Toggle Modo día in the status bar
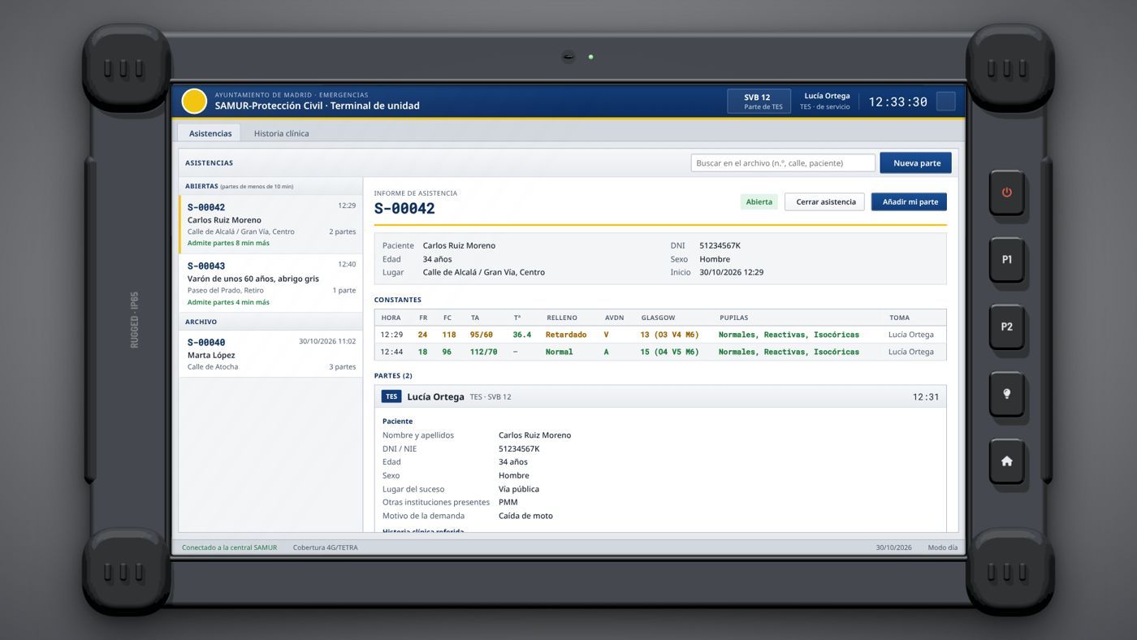Viewport: 1137px width, 640px height. point(943,547)
